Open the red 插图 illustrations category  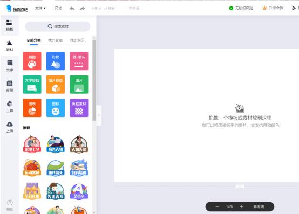pyautogui.click(x=32, y=61)
